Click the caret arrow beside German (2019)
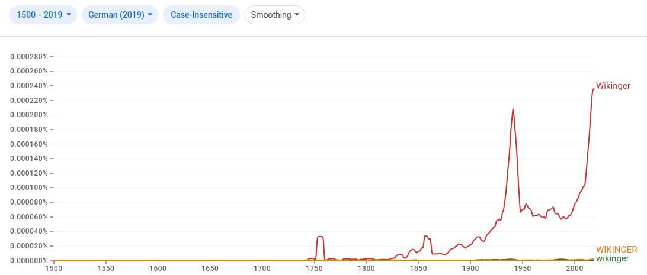647x275 pixels. point(150,15)
